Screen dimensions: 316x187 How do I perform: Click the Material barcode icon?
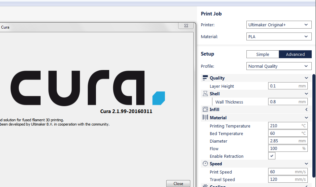[205, 118]
